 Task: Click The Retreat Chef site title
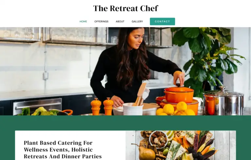[125, 8]
